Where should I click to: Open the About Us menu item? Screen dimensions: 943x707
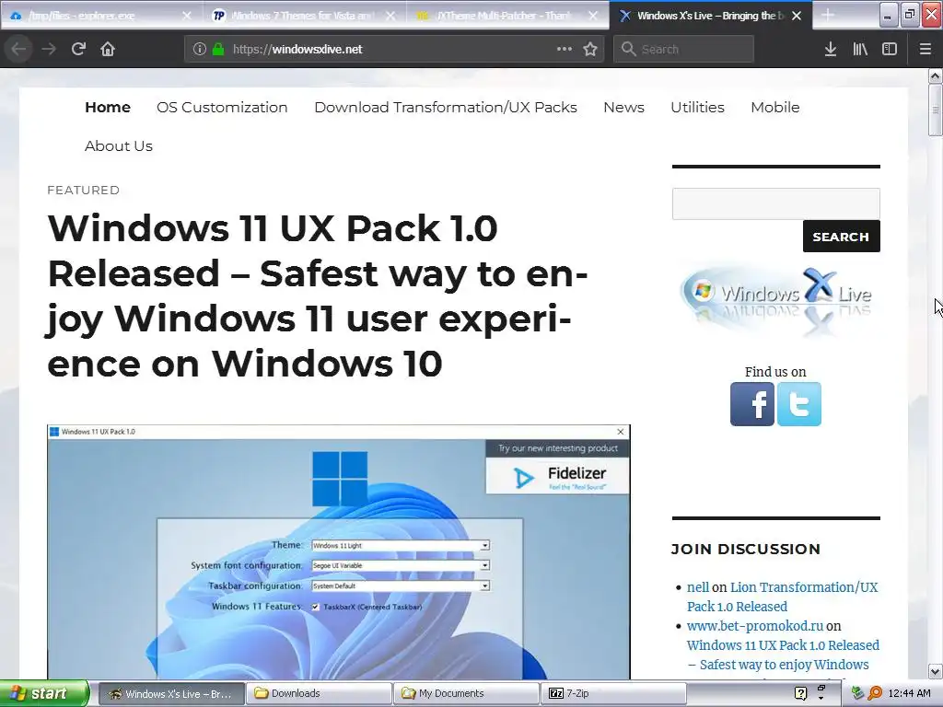click(119, 145)
